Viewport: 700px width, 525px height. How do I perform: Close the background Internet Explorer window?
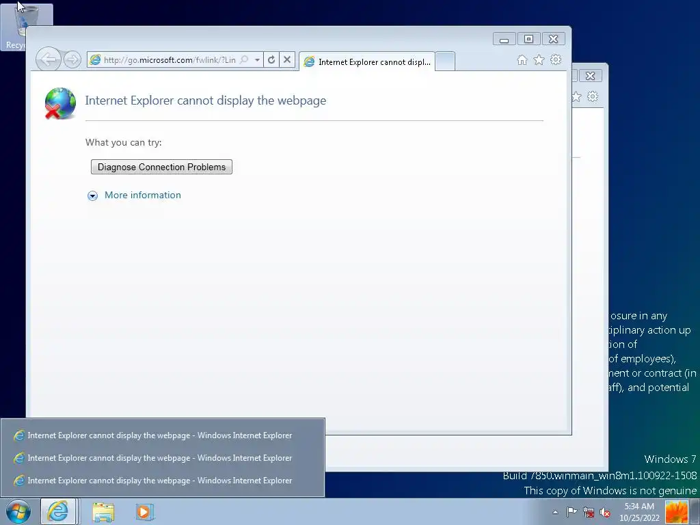point(590,76)
